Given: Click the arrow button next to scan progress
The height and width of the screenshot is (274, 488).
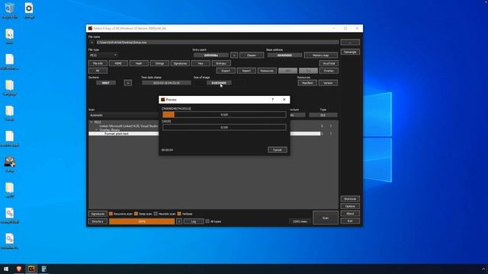Looking at the screenshot, I should pos(179,221).
